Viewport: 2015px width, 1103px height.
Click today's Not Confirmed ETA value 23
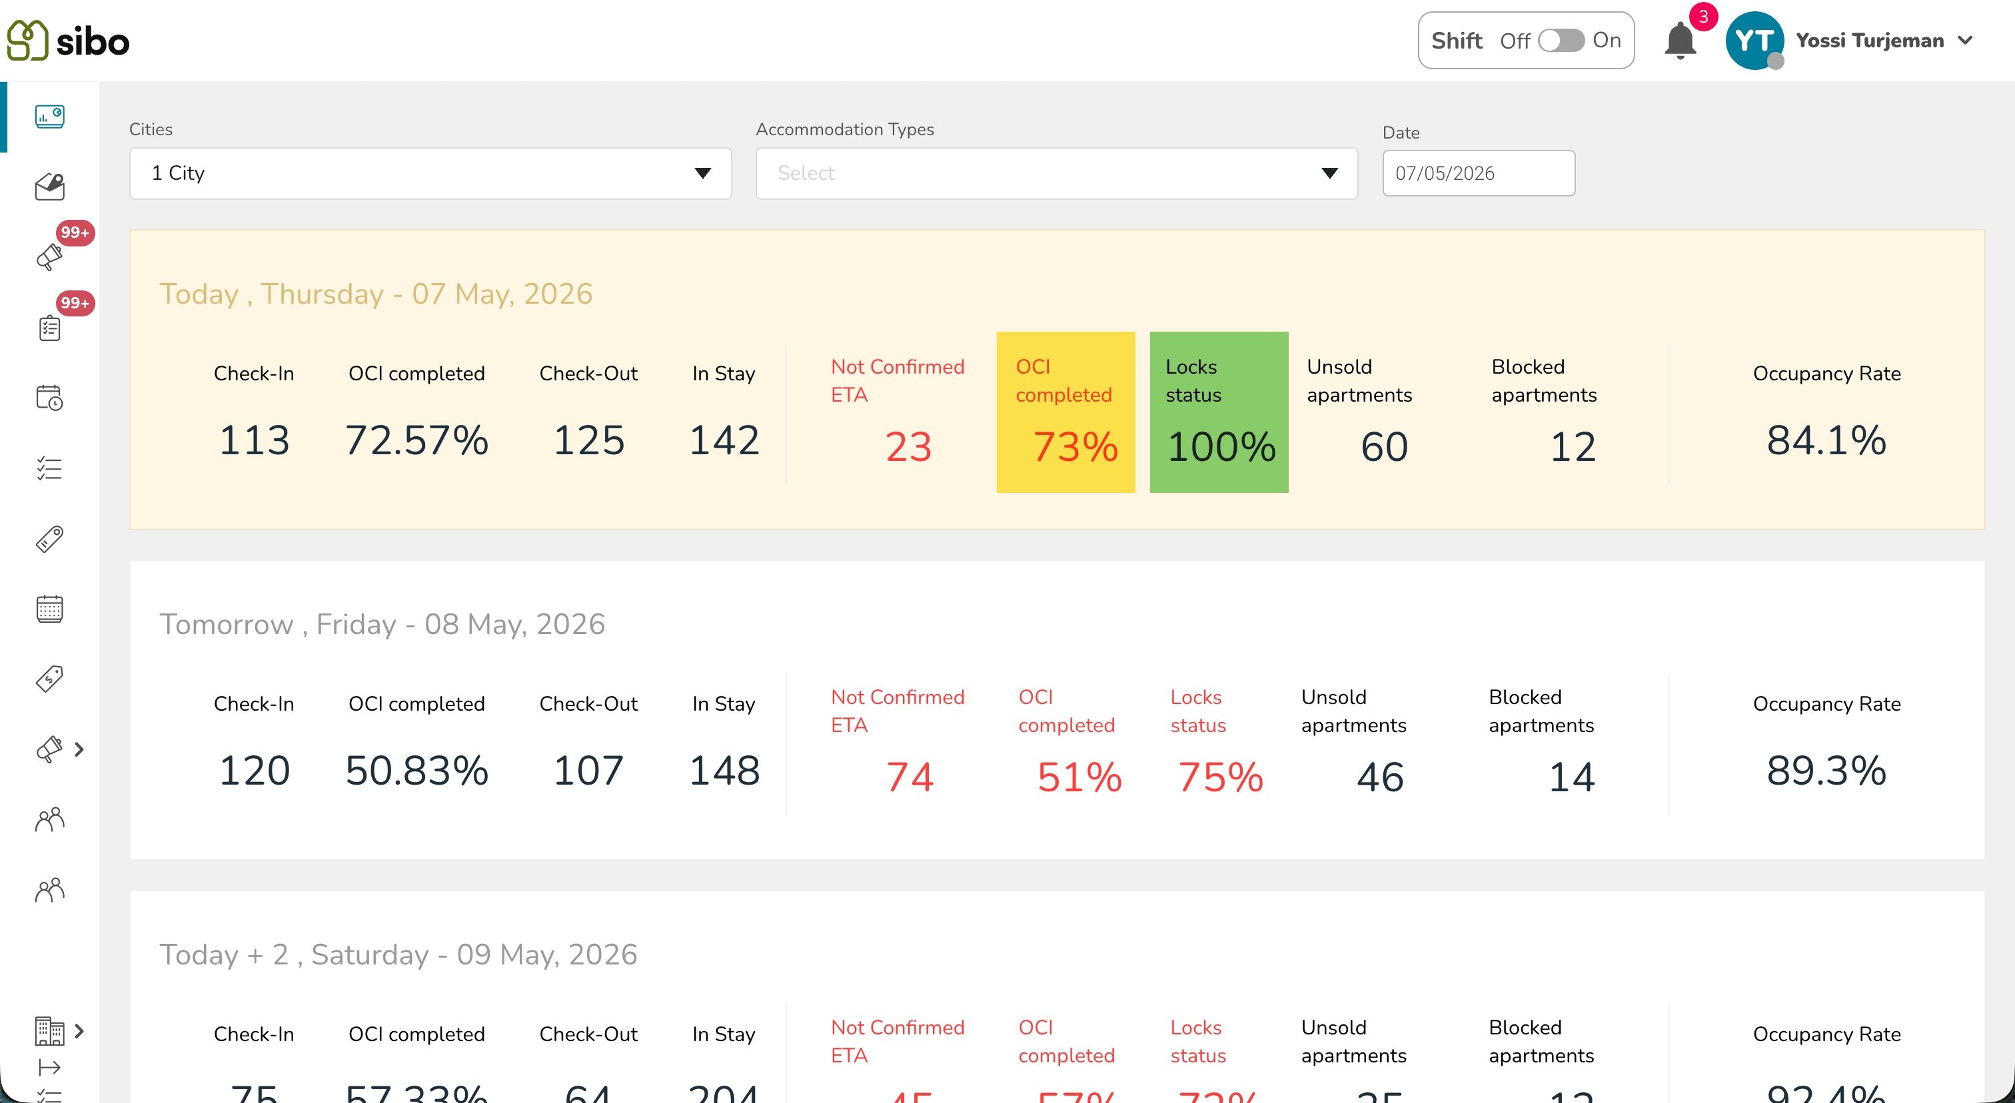point(908,446)
